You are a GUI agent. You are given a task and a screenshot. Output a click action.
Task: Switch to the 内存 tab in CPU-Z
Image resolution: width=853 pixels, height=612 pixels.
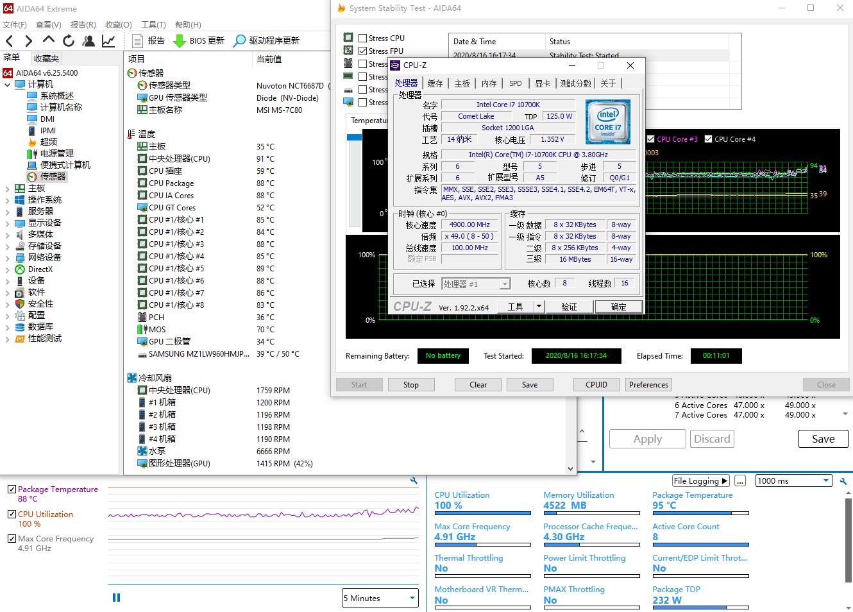tap(489, 83)
